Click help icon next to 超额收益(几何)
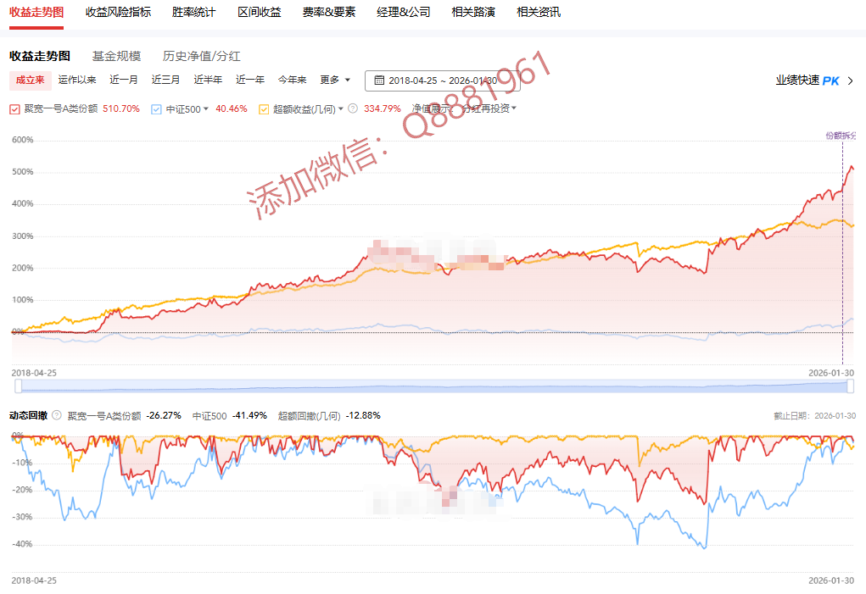The image size is (866, 594). pyautogui.click(x=352, y=108)
